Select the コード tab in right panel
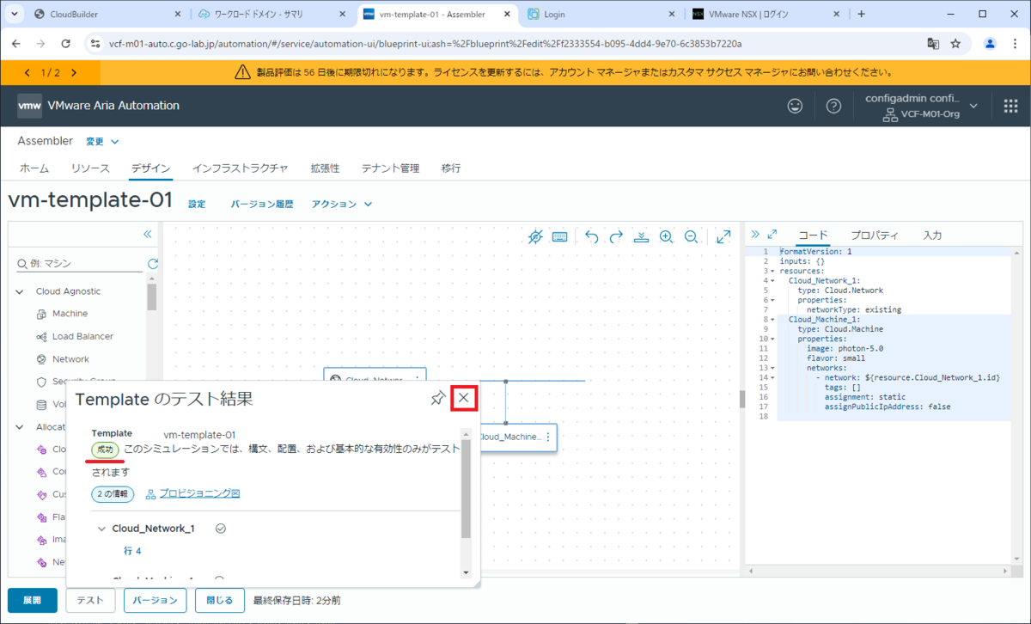Screen dimensions: 1031x624 pos(813,236)
